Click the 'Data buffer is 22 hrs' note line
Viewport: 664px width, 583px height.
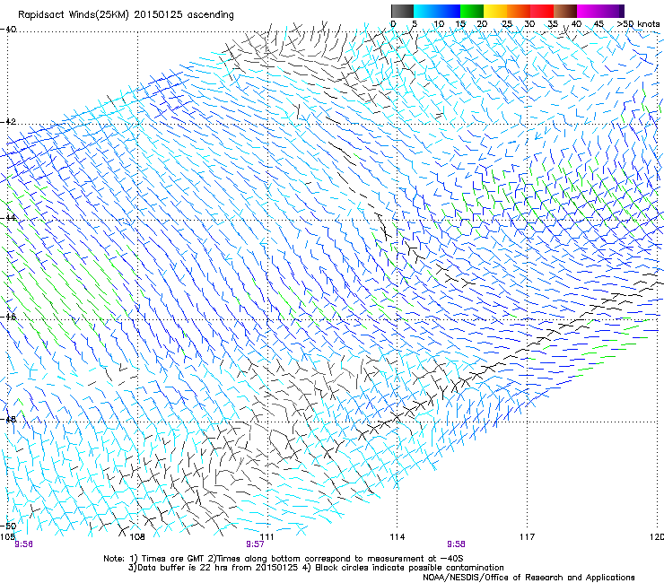coord(316,568)
